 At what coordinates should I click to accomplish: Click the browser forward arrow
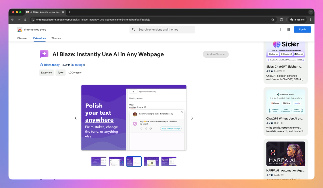(x=19, y=20)
